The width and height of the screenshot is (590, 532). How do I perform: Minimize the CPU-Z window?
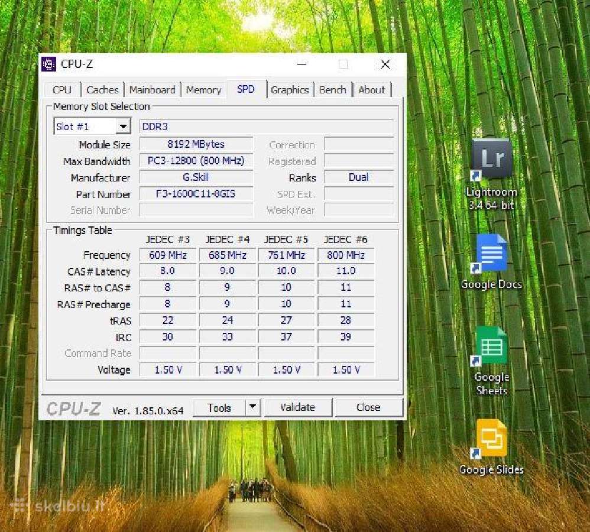pos(302,64)
